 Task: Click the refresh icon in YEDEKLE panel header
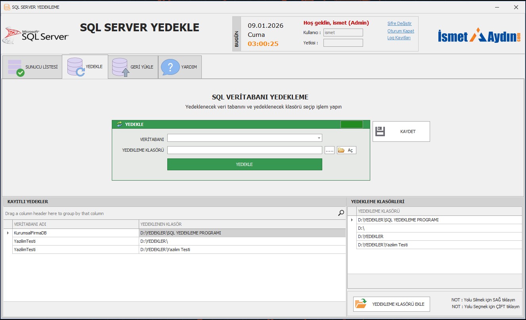coord(119,124)
